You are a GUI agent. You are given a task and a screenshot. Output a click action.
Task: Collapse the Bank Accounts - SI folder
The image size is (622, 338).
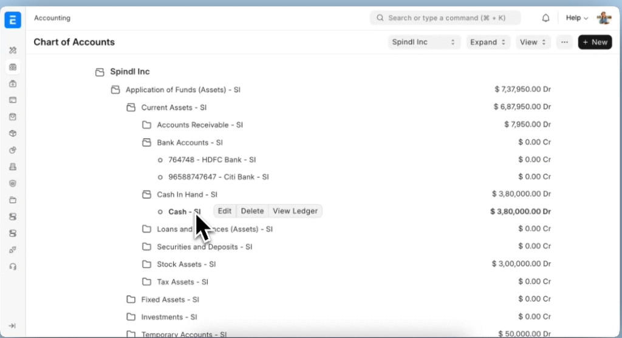click(146, 143)
